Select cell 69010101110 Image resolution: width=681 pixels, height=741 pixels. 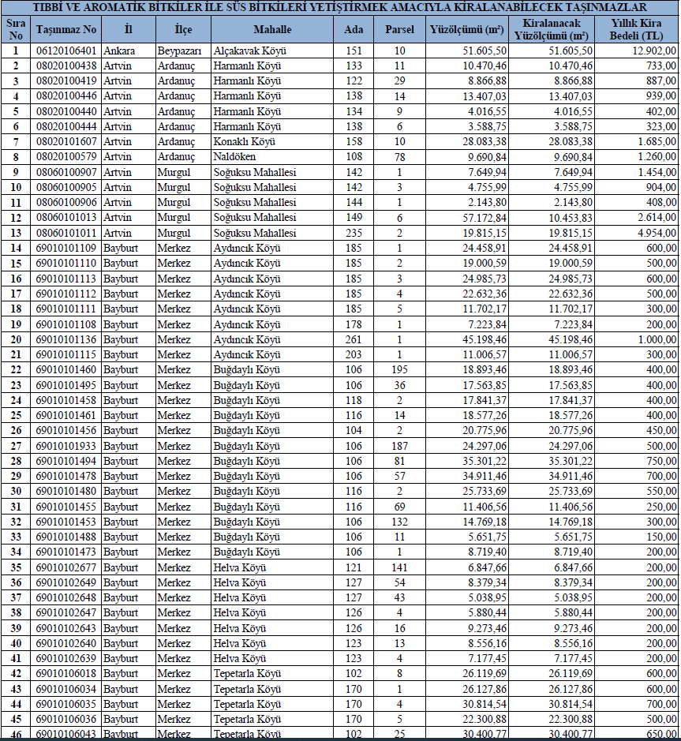pyautogui.click(x=66, y=264)
